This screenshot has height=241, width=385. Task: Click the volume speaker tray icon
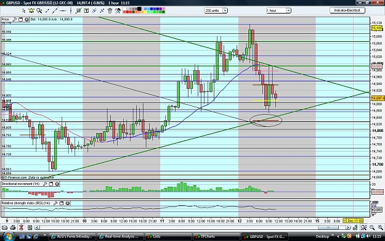pos(368,236)
